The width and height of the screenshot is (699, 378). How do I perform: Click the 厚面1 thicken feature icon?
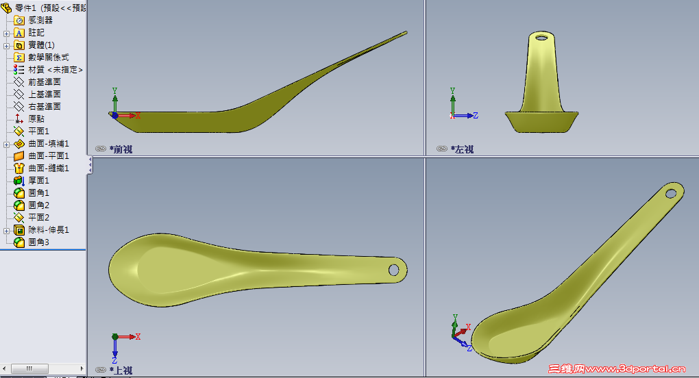[19, 180]
